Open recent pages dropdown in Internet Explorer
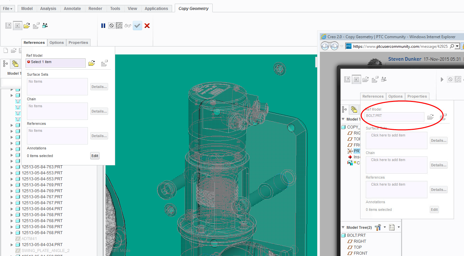The height and width of the screenshot is (256, 464). 342,46
